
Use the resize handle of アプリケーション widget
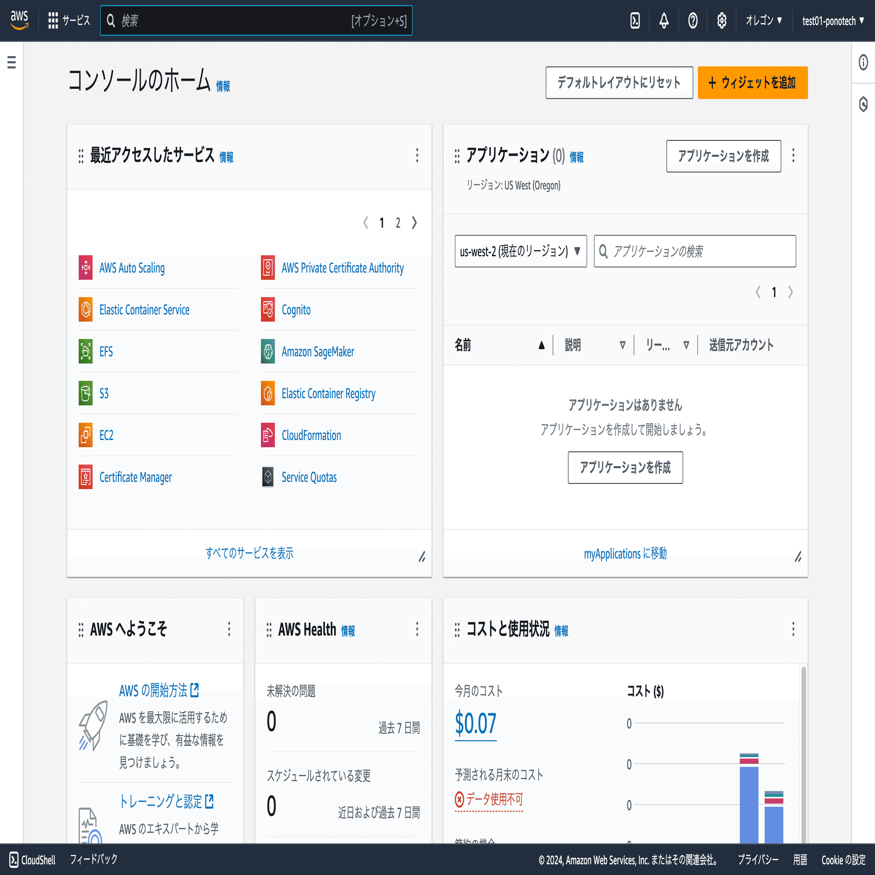click(x=798, y=556)
